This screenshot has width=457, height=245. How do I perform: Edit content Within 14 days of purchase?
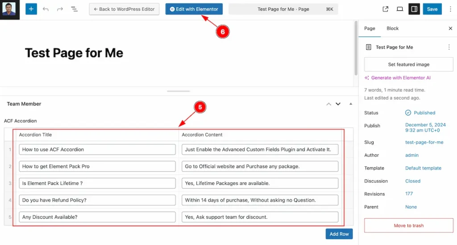260,200
